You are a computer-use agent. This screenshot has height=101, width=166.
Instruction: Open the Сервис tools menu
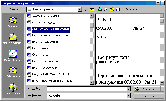131,9
